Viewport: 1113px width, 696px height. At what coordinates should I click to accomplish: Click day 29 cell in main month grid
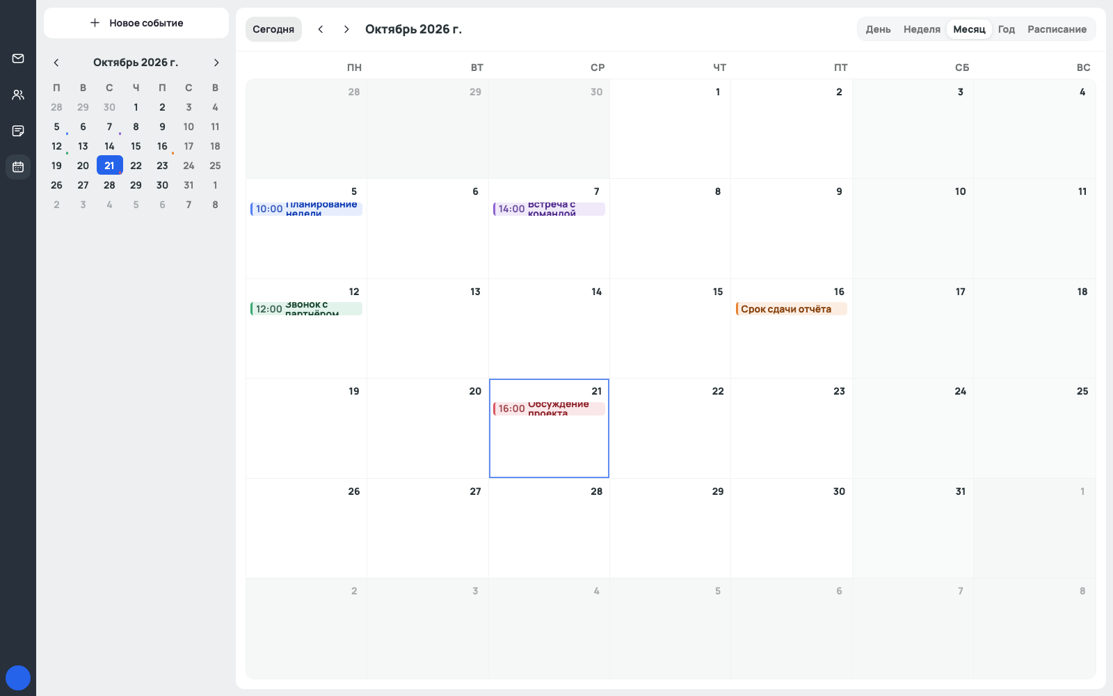pyautogui.click(x=670, y=528)
